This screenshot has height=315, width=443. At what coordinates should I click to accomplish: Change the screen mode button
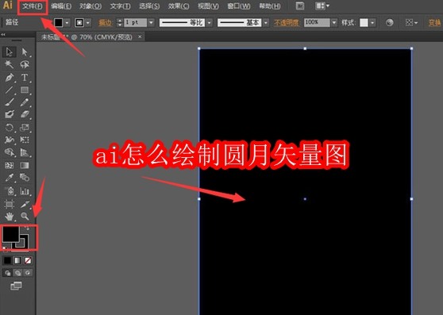(x=16, y=286)
